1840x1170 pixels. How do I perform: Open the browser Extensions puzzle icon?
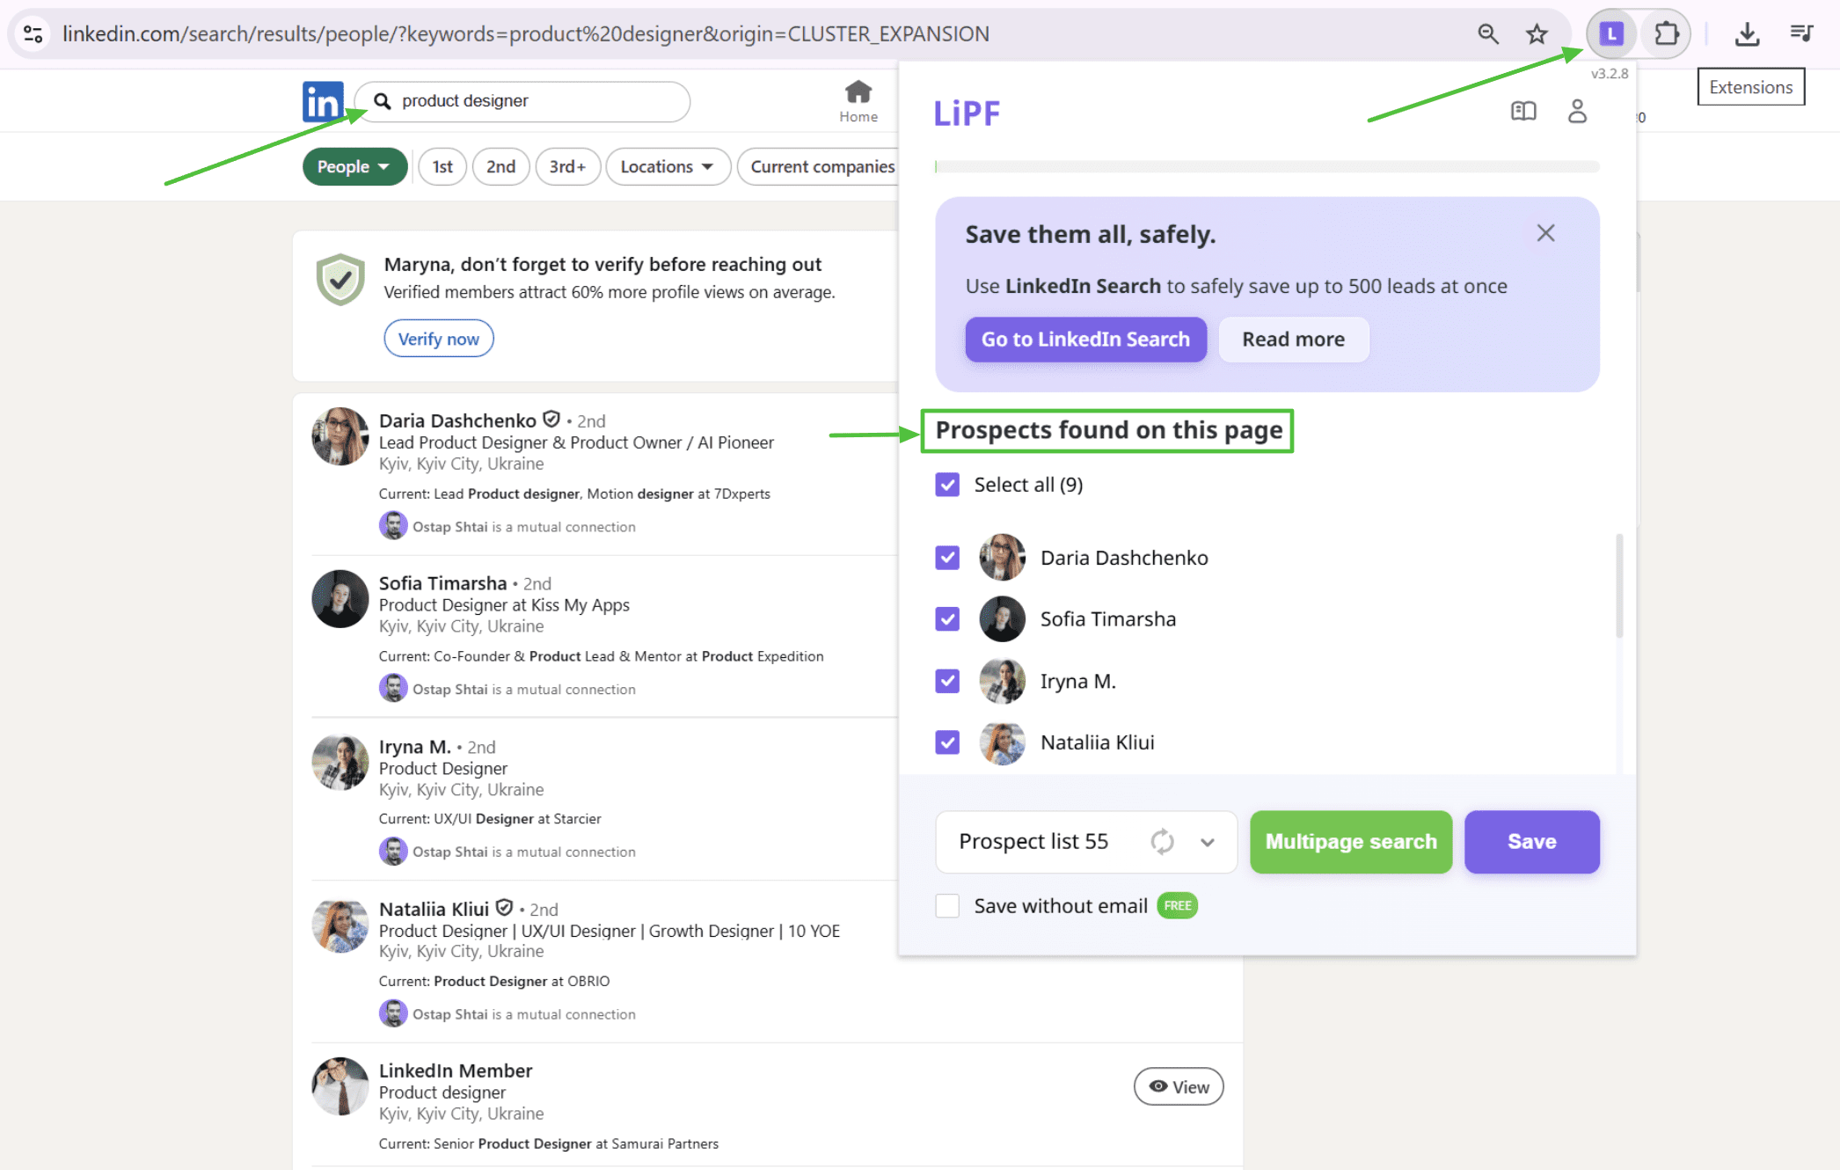pos(1666,34)
